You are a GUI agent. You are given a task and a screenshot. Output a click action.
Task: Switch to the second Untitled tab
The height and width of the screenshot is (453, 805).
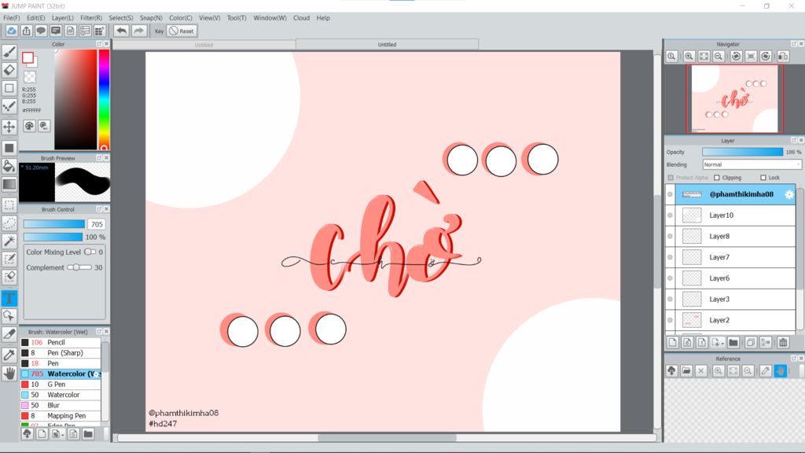coord(387,45)
